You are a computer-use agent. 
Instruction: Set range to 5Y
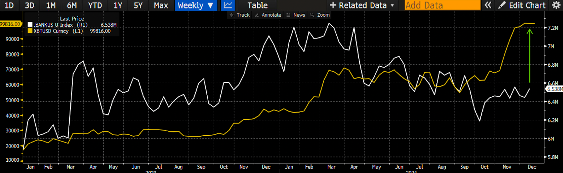click(138, 5)
